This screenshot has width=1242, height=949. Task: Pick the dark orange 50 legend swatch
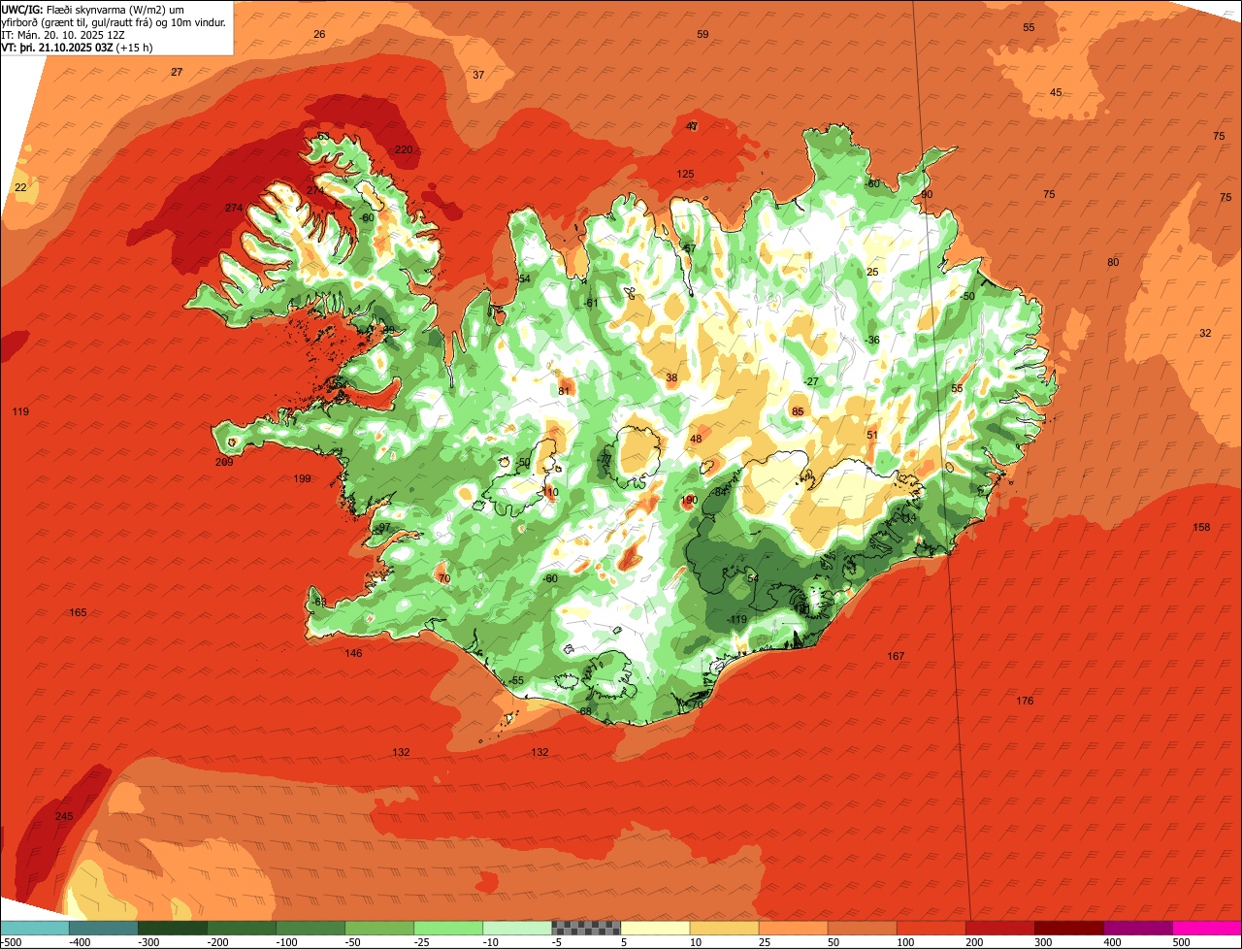click(x=862, y=928)
